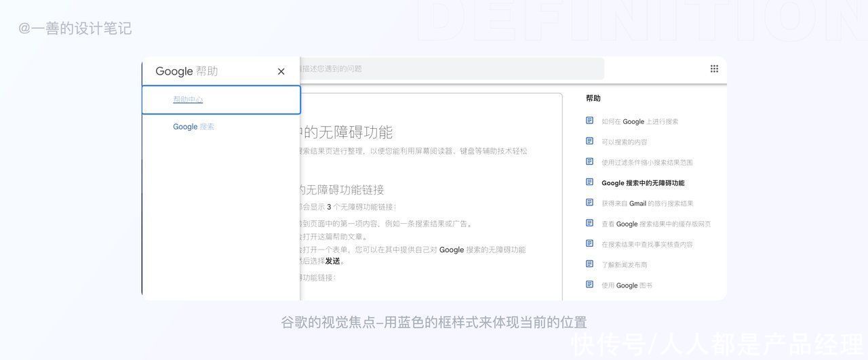Click the bold 发送 word in the article
Image resolution: width=868 pixels, height=360 pixels.
point(332,261)
